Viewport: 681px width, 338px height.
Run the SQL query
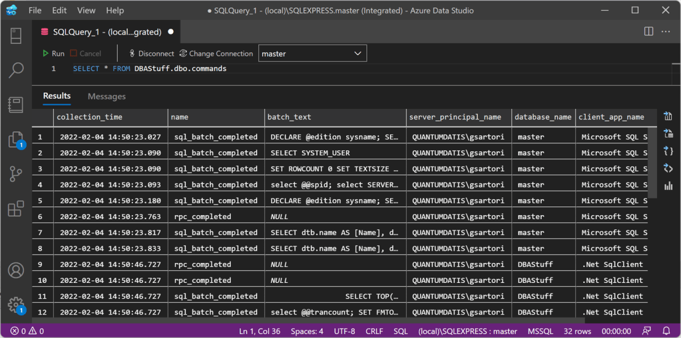[x=53, y=54]
